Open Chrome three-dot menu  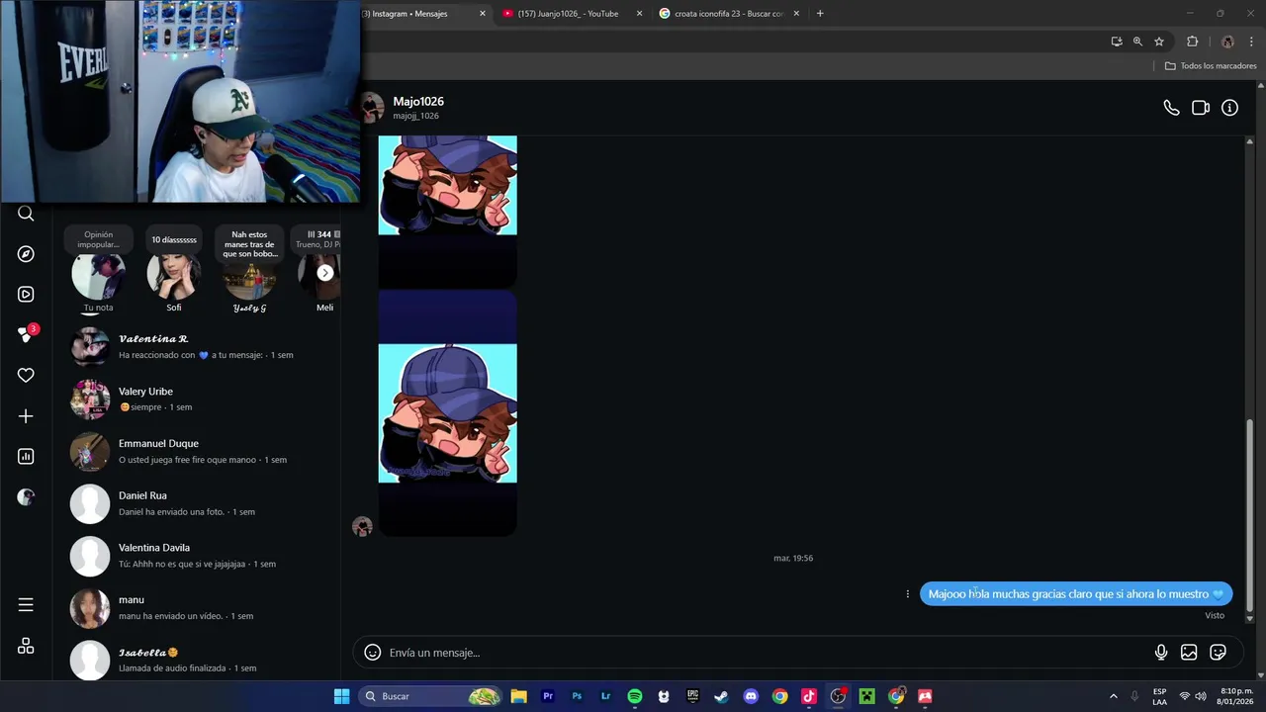click(1251, 42)
